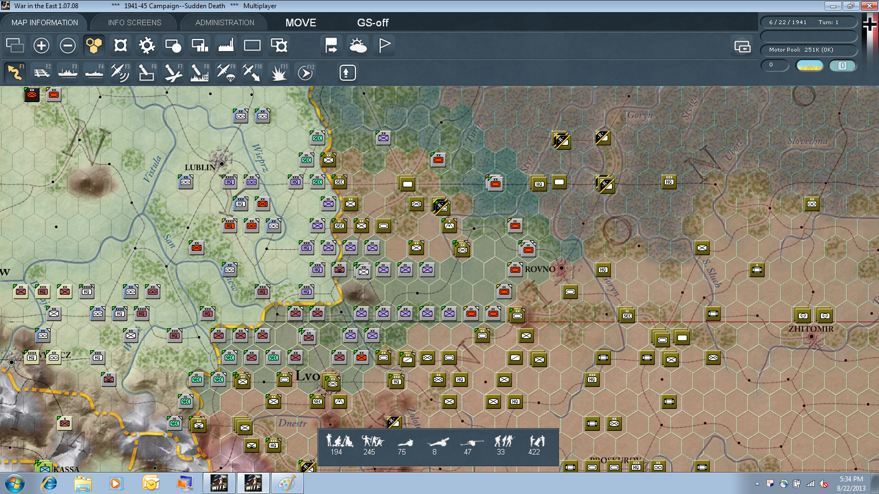Image resolution: width=879 pixels, height=494 pixels.
Task: Click the overlapping windows icon in the top toolbar
Action: point(15,45)
